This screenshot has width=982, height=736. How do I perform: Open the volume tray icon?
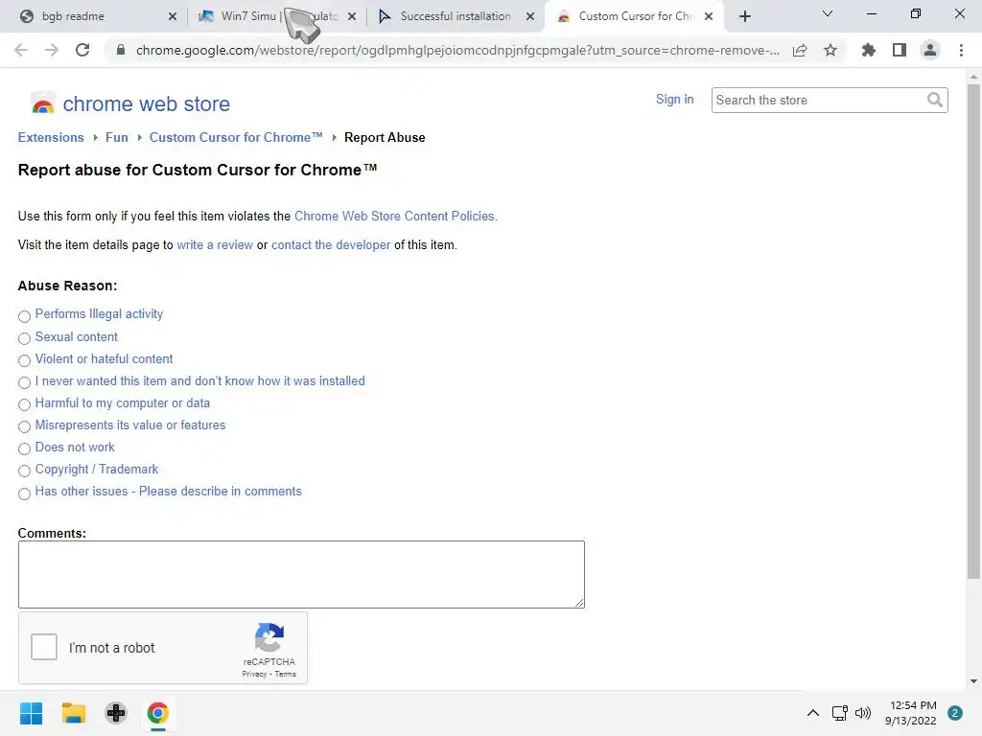point(863,713)
